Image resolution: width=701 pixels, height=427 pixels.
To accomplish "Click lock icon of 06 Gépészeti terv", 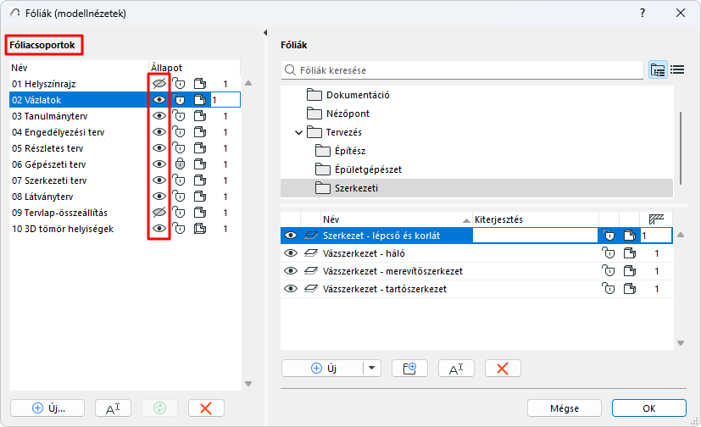I will [x=179, y=164].
